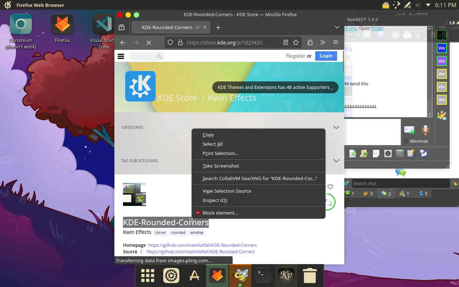Click the 'corner' tag
459x287 pixels.
pyautogui.click(x=160, y=232)
